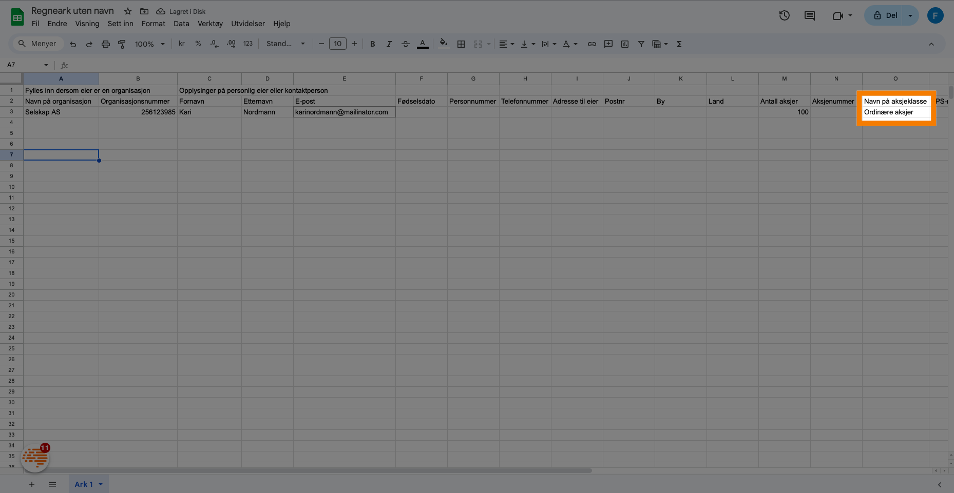This screenshot has width=954, height=493.
Task: Open the Verktøy menu
Action: click(x=210, y=24)
